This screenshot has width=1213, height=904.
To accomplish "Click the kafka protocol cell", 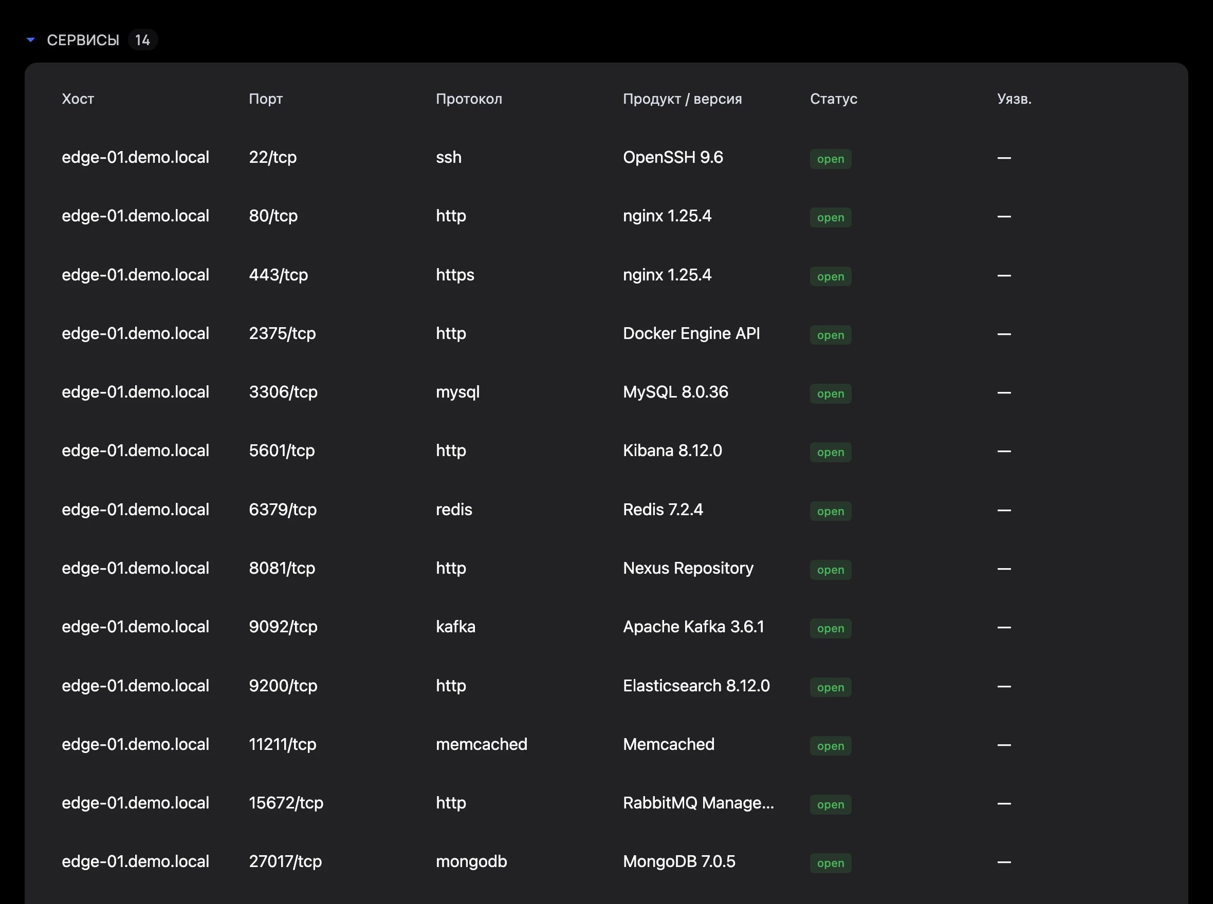I will coord(455,627).
